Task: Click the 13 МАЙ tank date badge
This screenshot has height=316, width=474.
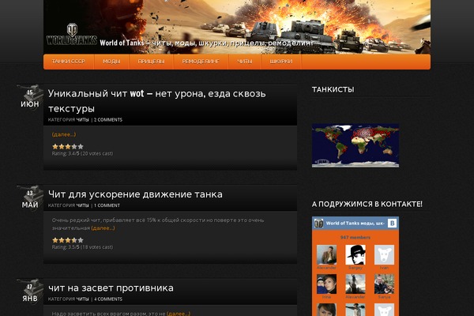Action: [30, 197]
